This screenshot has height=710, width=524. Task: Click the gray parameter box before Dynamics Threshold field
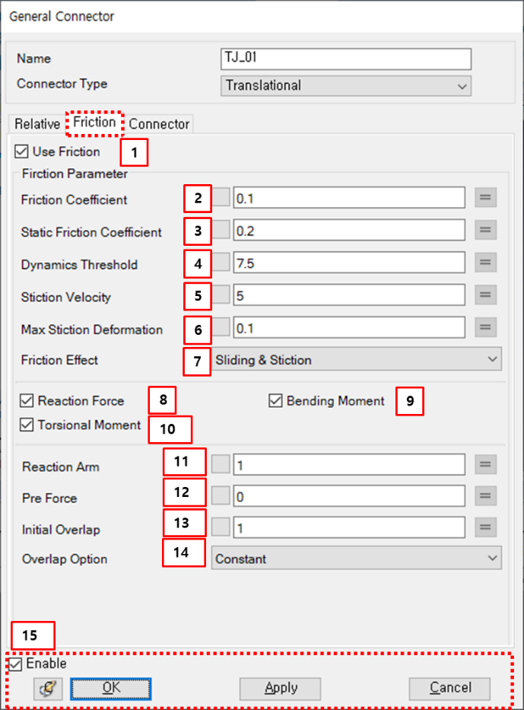[221, 263]
